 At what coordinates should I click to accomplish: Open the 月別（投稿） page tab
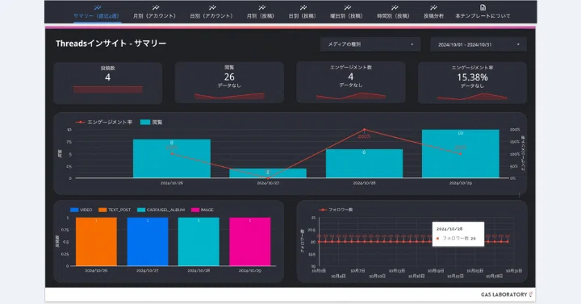pyautogui.click(x=261, y=12)
